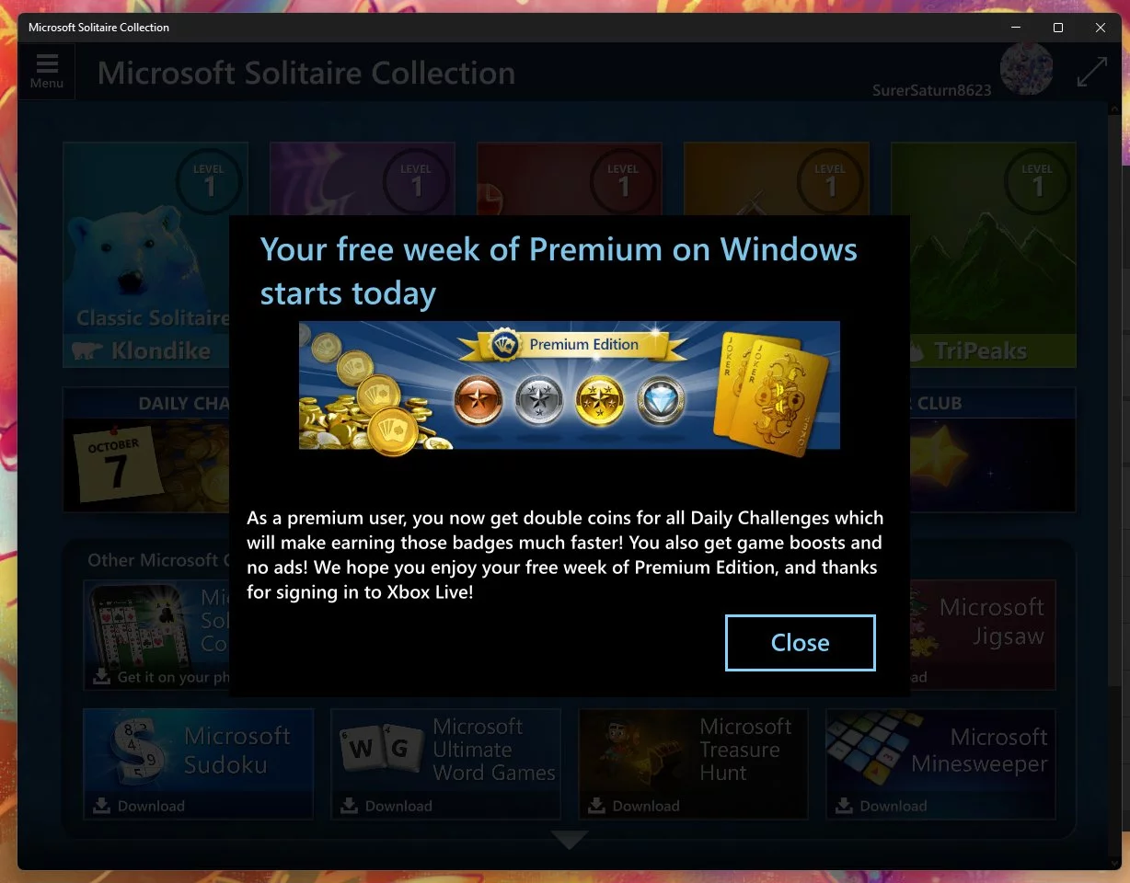
Task: Open the Klondike Classic Solitaire tile
Action: click(x=145, y=255)
